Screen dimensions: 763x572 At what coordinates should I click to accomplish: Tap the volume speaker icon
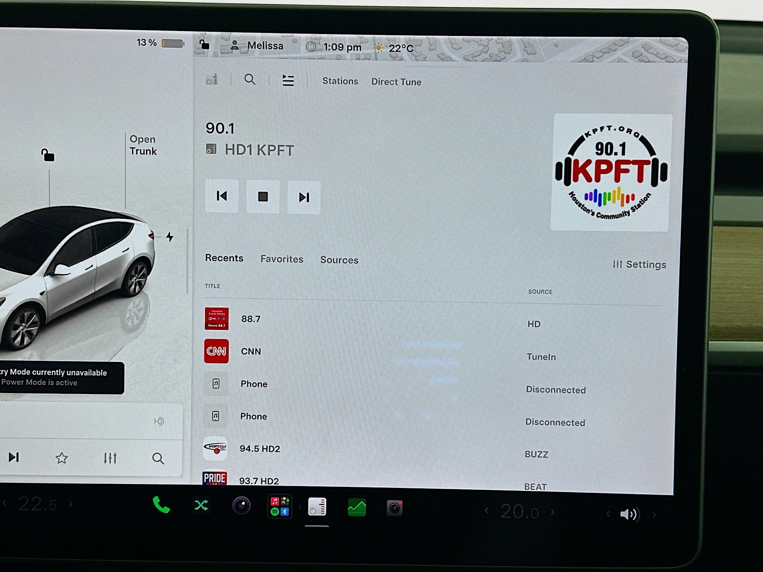630,514
